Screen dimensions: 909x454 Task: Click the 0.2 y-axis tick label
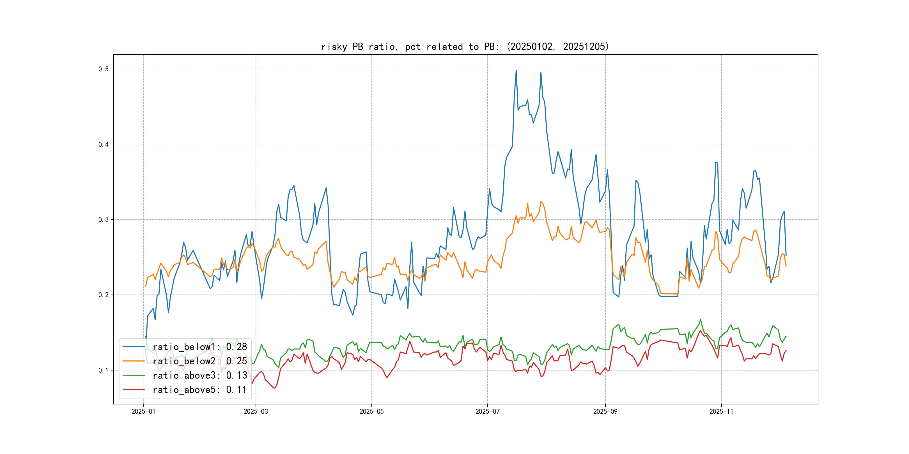pyautogui.click(x=104, y=295)
